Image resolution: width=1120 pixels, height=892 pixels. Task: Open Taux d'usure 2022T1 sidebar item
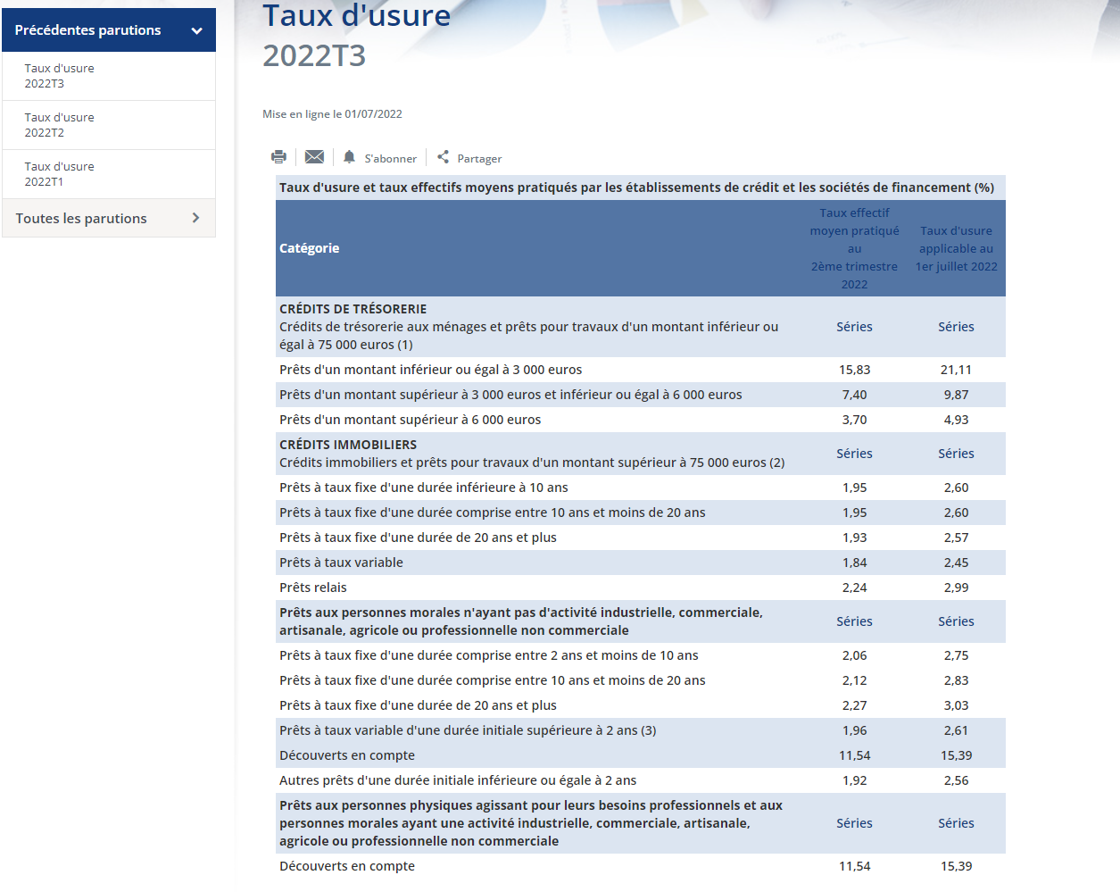click(109, 174)
